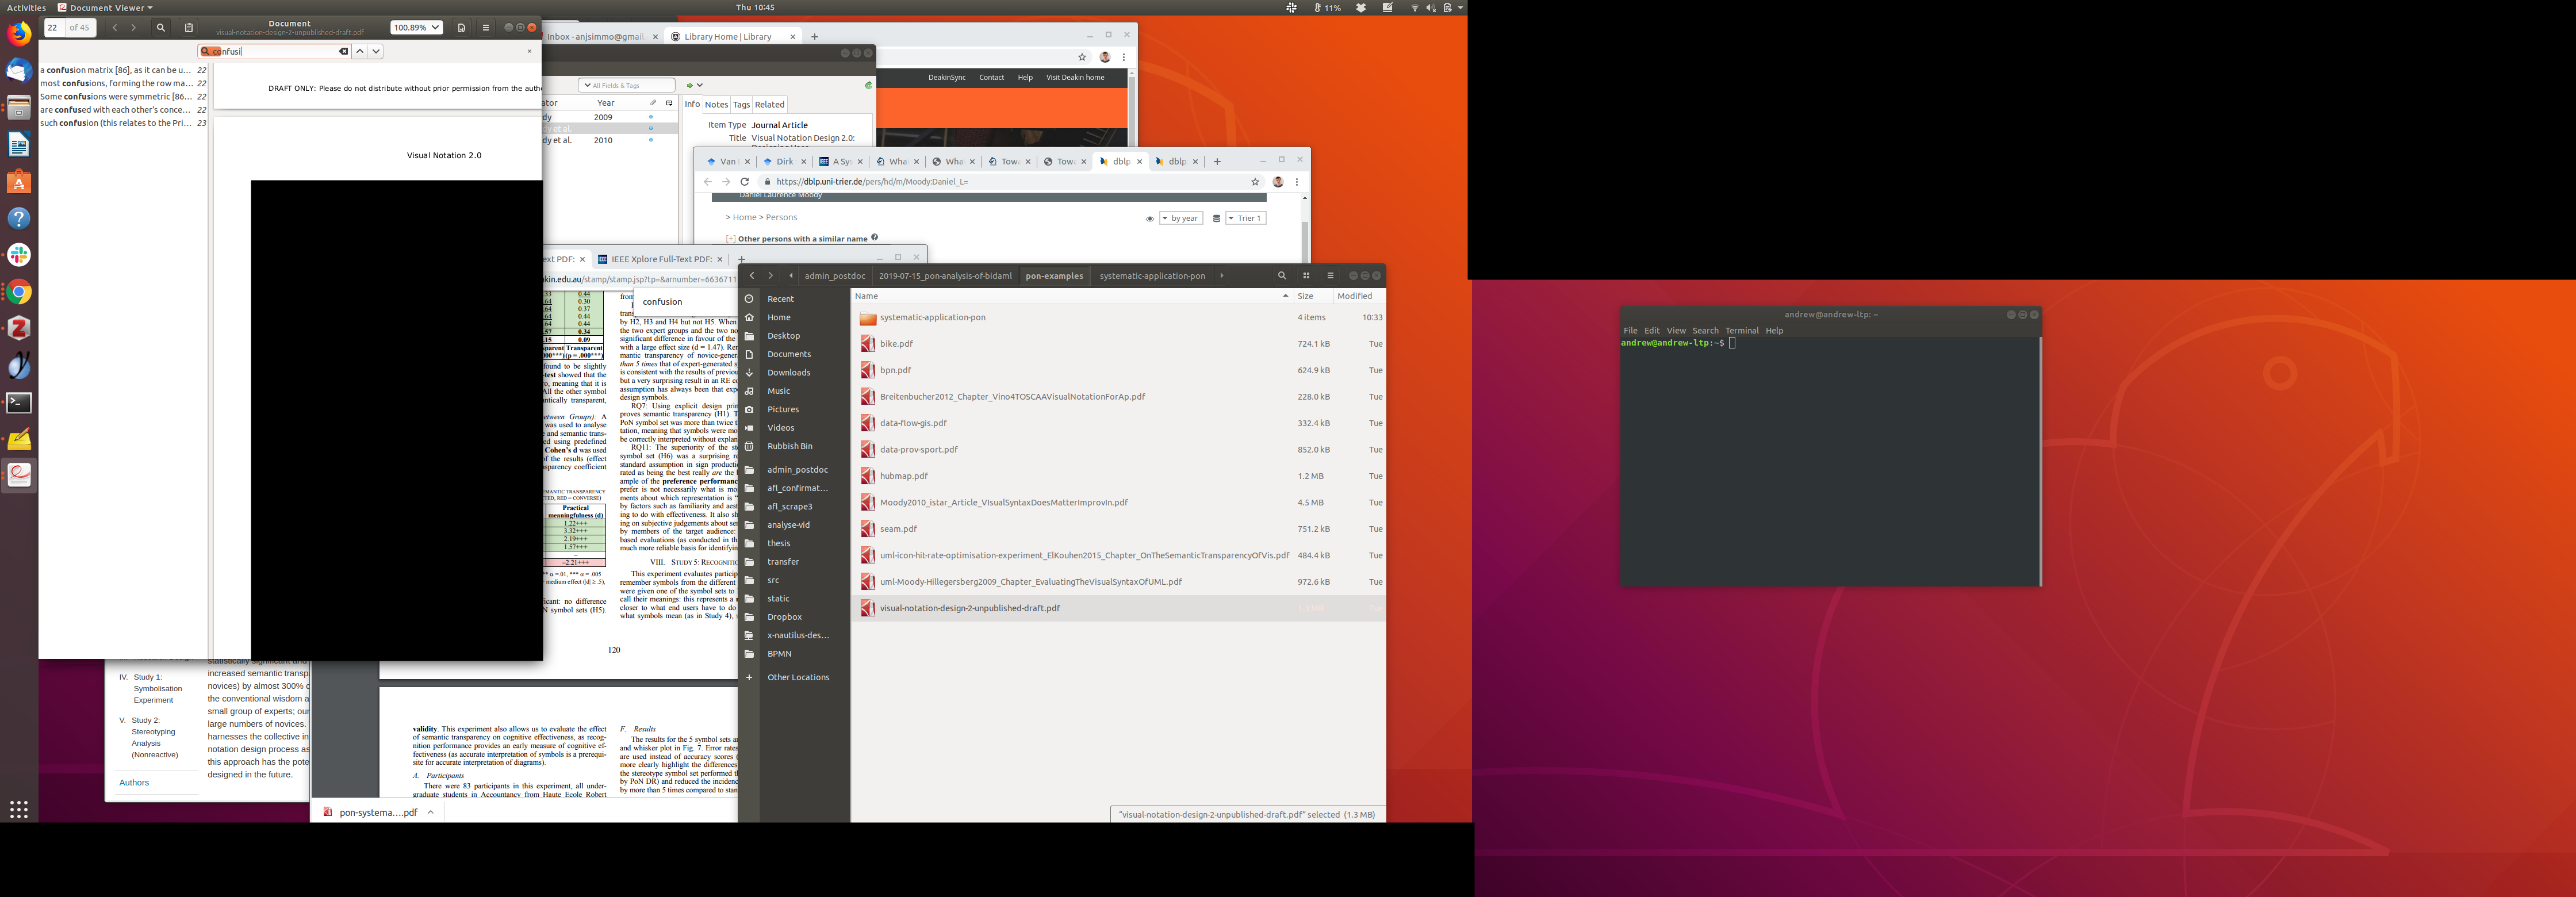
Task: Open the 100.89% zoom level dropdown
Action: click(416, 28)
